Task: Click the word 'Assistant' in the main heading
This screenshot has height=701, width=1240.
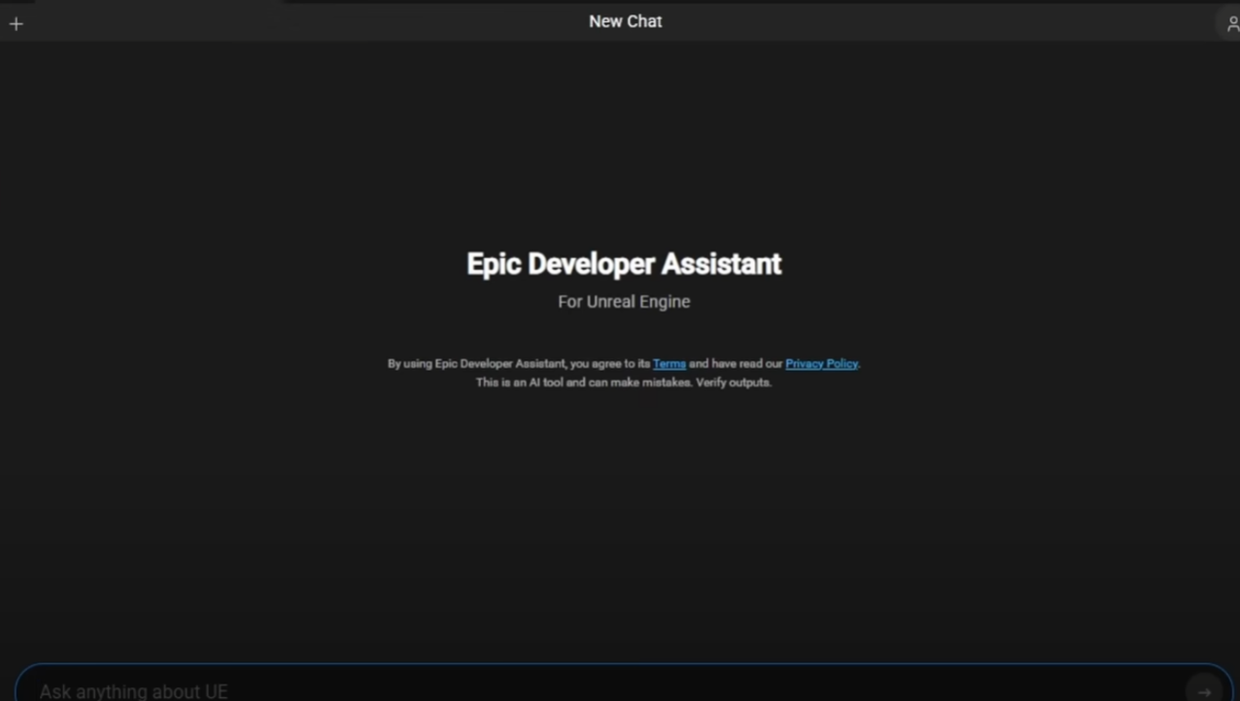Action: pos(722,264)
